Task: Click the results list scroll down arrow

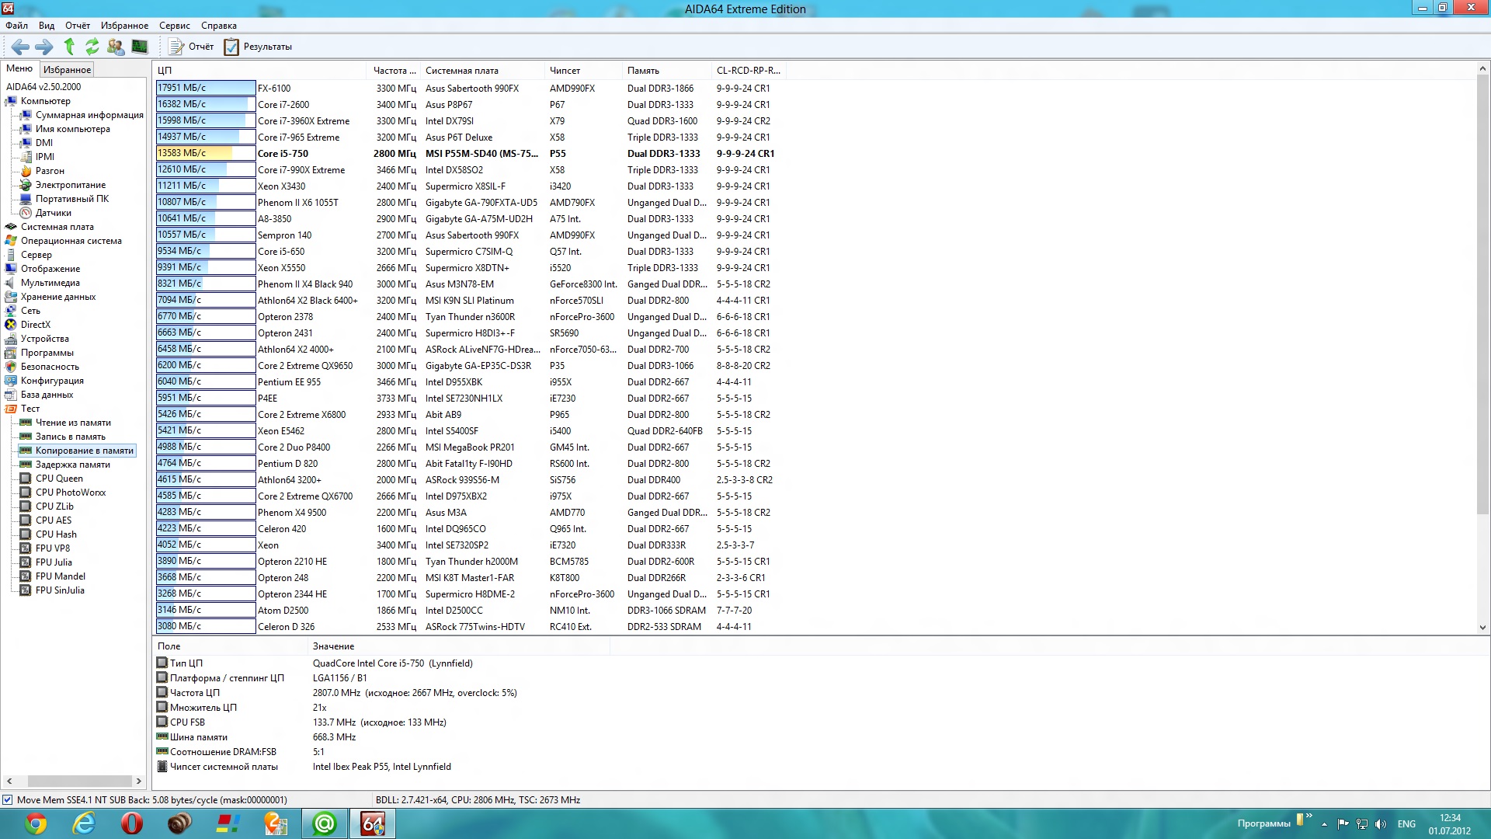Action: point(1482,628)
